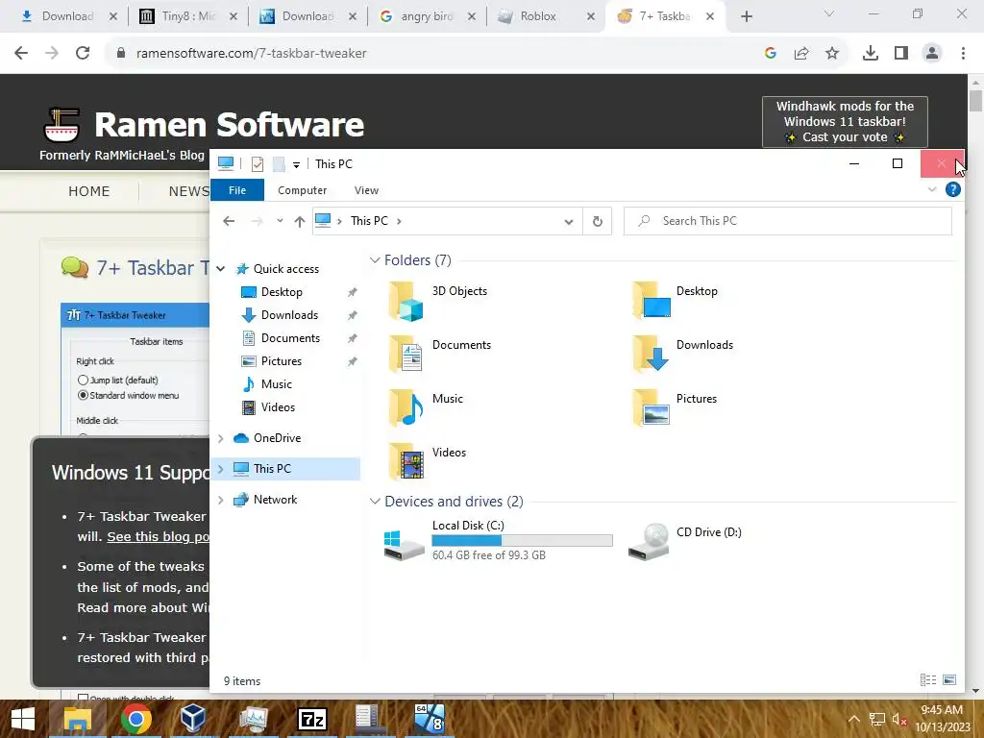Open Customize Quick Access Toolbar dropdown
The height and width of the screenshot is (738, 984).
click(296, 165)
